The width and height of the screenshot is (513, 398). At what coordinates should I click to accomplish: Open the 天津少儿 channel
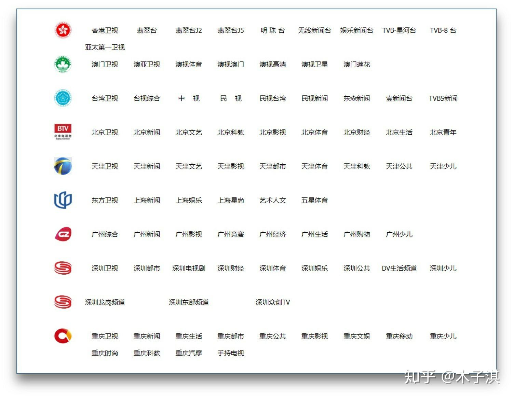click(443, 166)
